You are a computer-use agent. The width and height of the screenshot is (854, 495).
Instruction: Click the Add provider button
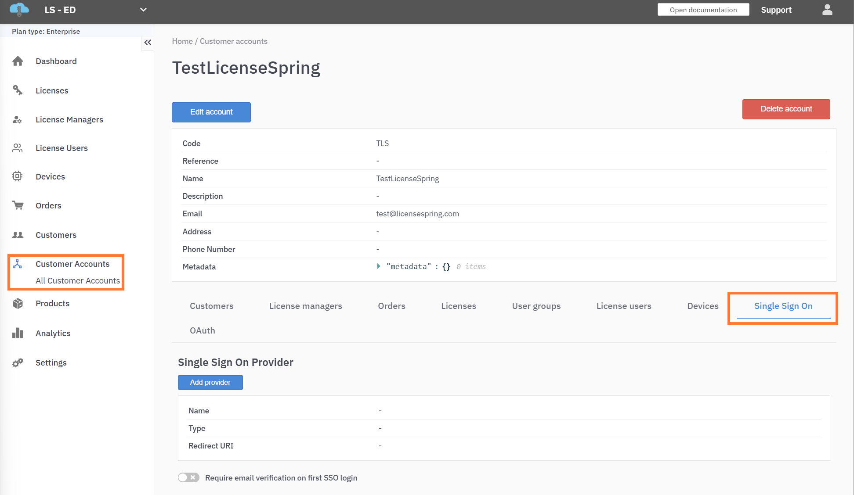tap(210, 382)
